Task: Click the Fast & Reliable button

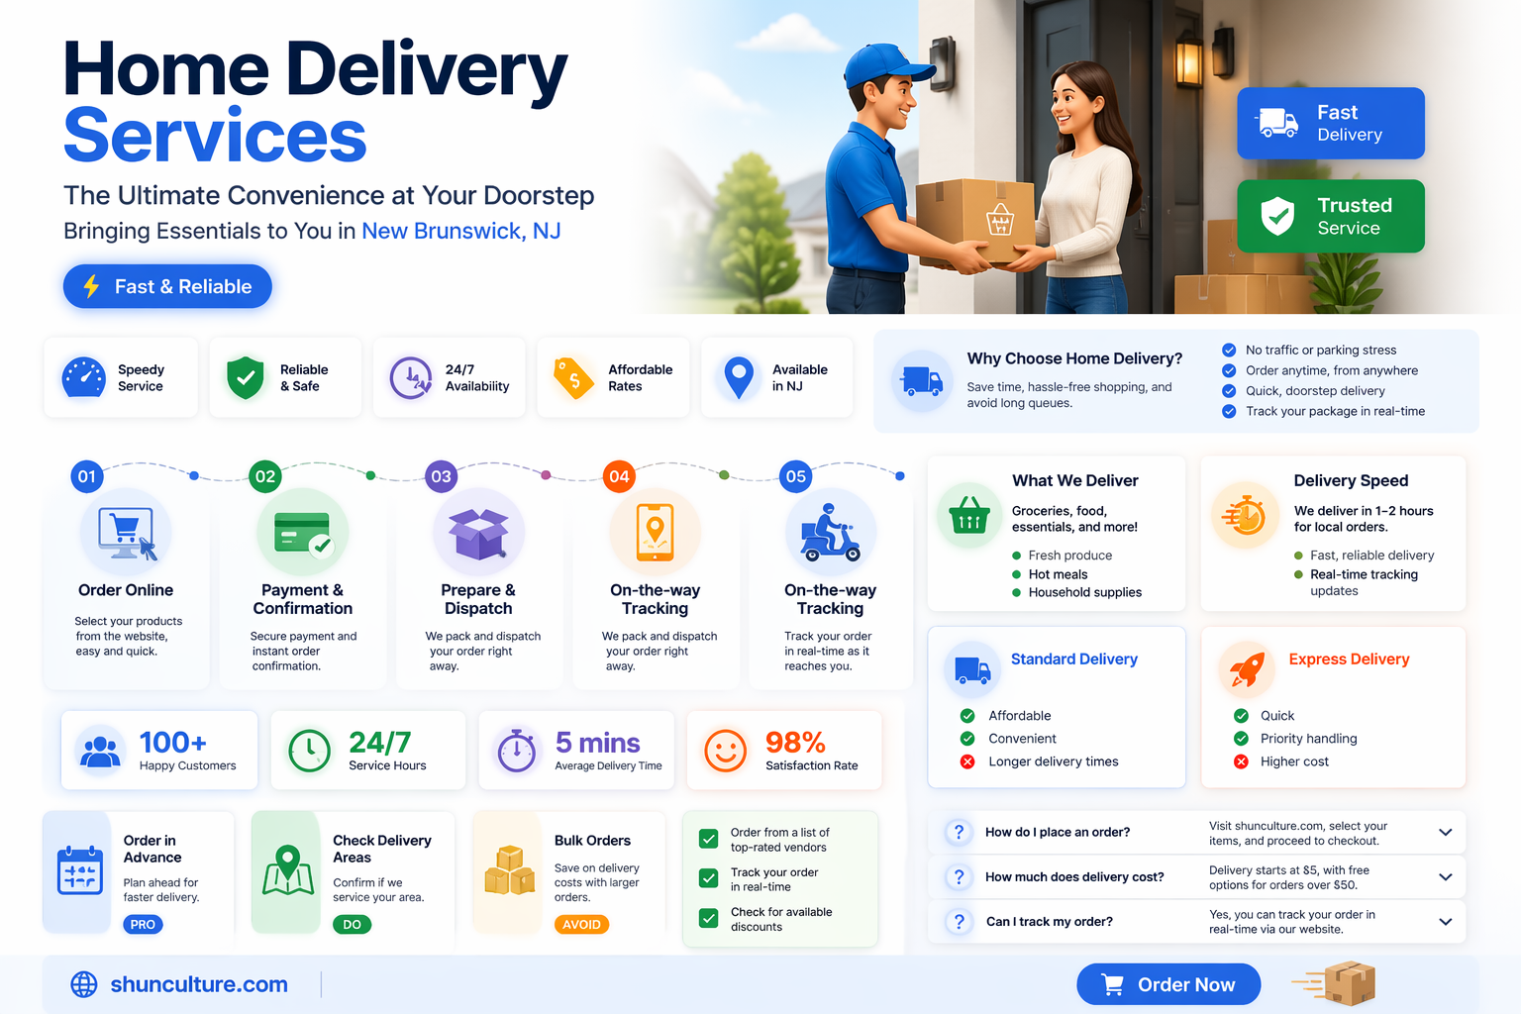Action: (x=167, y=286)
